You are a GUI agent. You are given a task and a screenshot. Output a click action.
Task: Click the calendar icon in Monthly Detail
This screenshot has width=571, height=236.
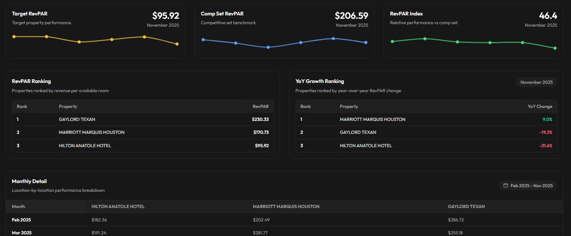(506, 186)
